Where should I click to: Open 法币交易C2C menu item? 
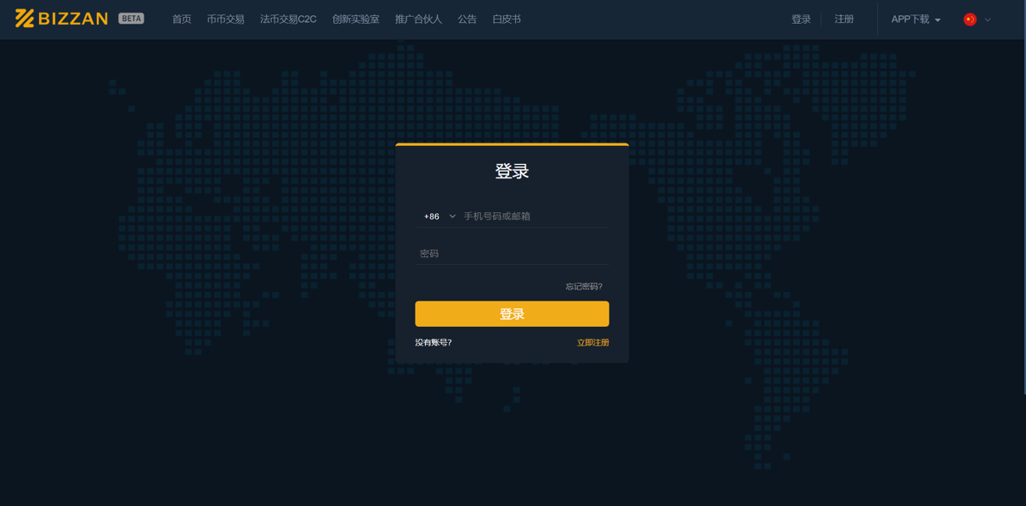(288, 20)
